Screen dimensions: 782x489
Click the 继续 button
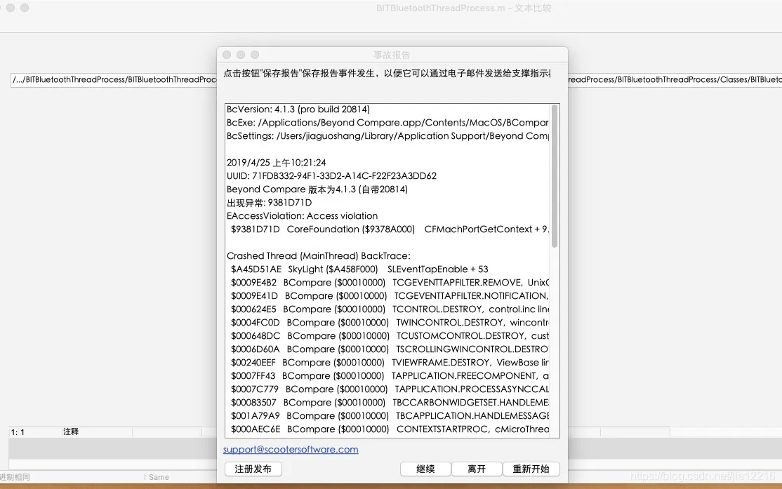(x=425, y=469)
